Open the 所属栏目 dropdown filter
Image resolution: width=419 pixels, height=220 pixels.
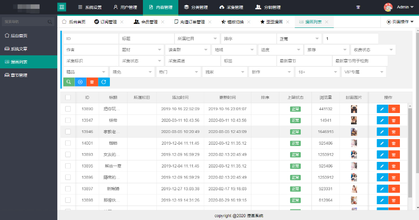click(x=197, y=39)
